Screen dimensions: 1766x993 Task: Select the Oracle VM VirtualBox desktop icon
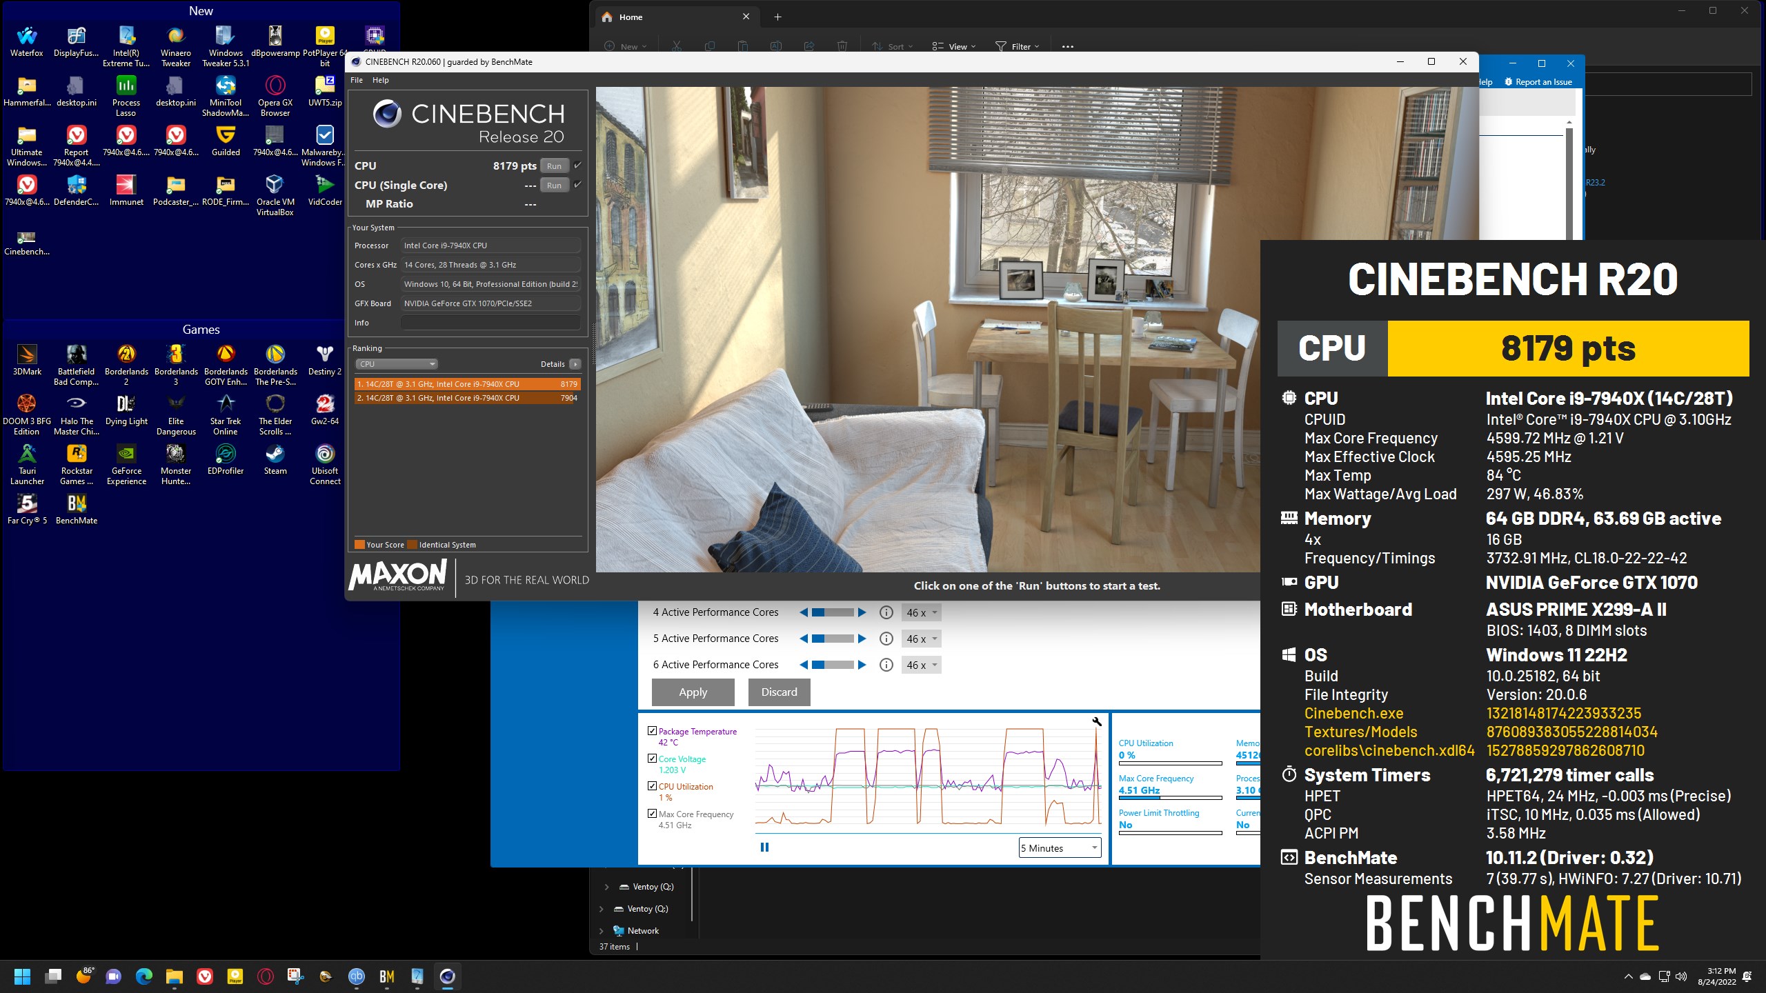(x=275, y=195)
